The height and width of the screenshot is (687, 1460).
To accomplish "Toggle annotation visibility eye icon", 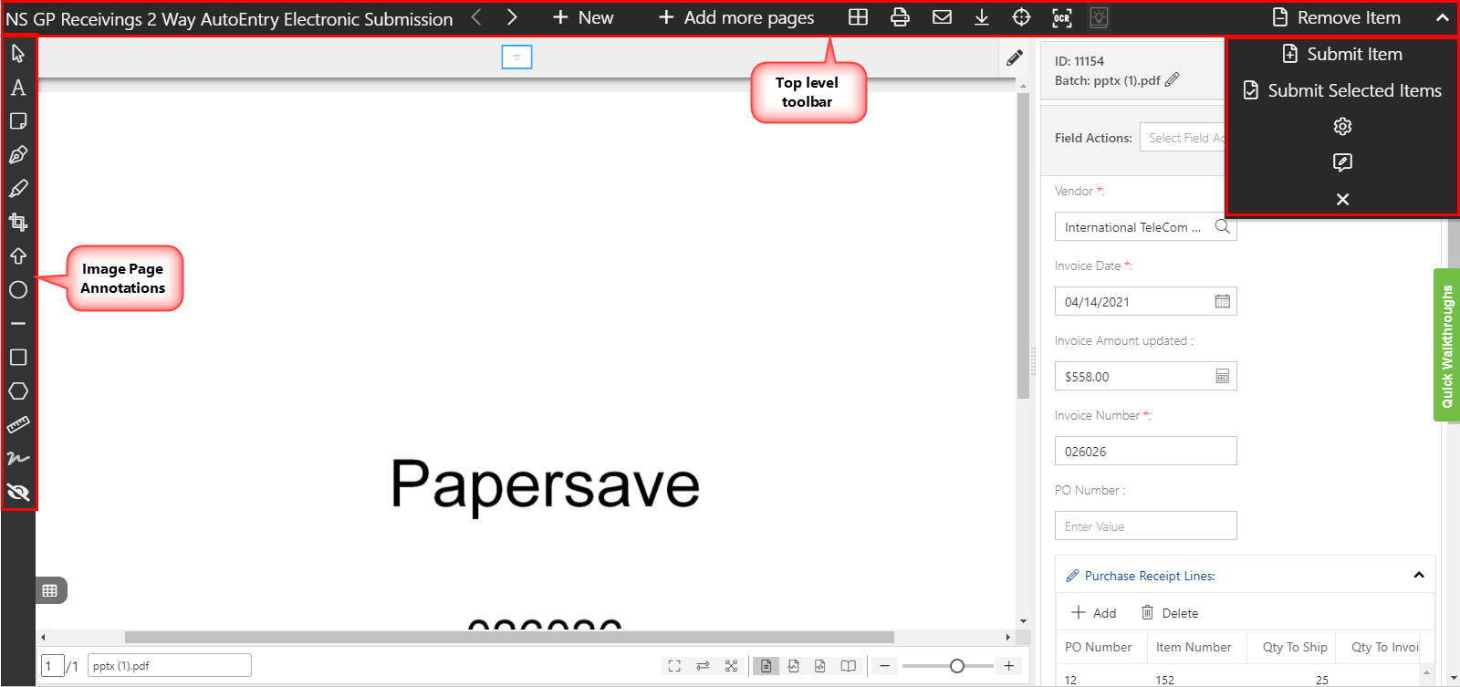I will [18, 493].
